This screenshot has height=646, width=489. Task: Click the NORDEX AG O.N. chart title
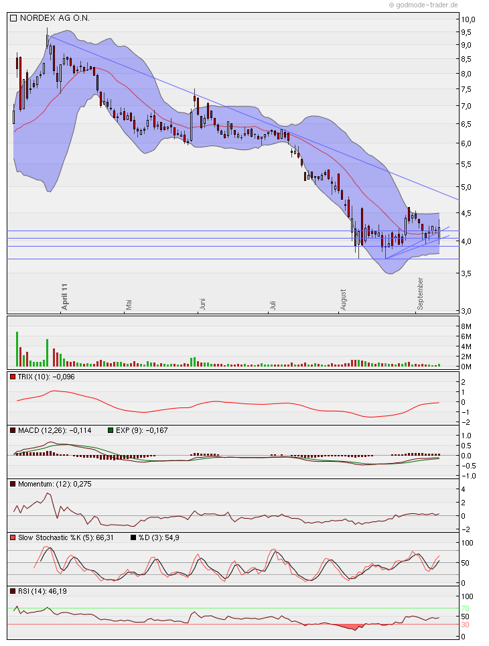pyautogui.click(x=55, y=18)
